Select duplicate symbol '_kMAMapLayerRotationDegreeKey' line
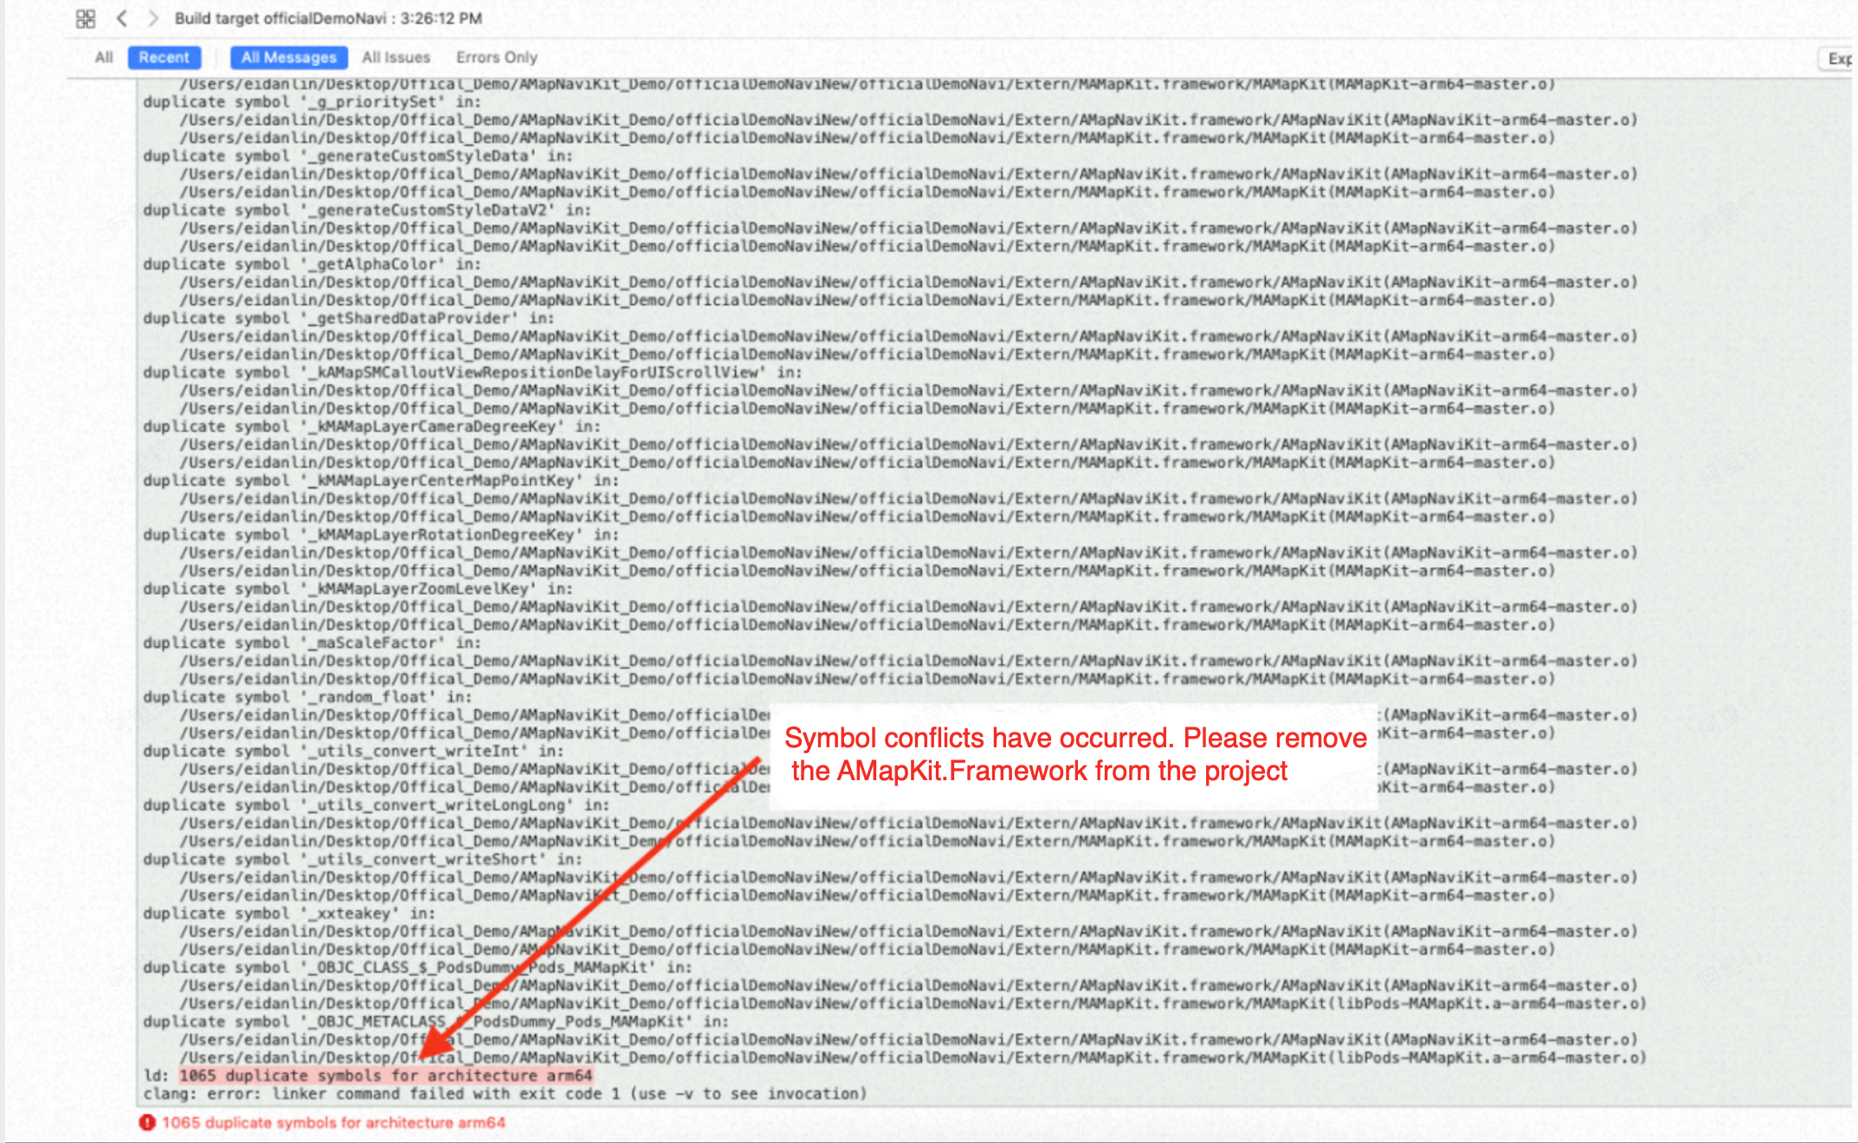The width and height of the screenshot is (1858, 1143). click(x=381, y=534)
